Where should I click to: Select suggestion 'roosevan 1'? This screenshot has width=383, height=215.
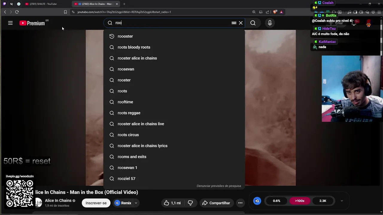(174, 168)
